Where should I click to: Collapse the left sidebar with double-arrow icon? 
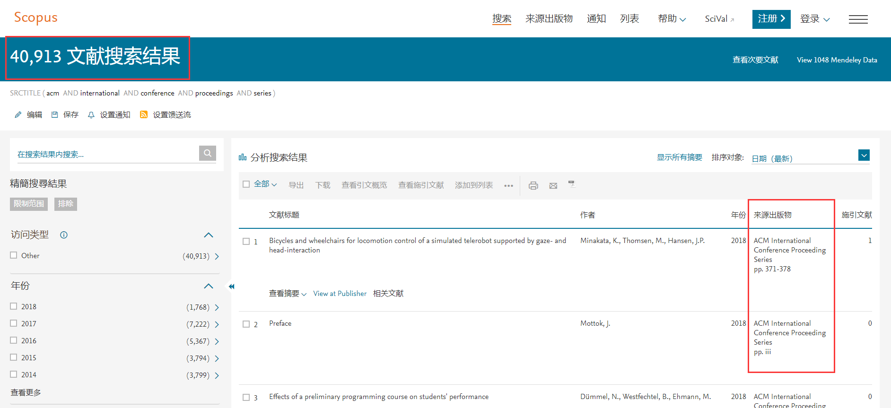231,286
